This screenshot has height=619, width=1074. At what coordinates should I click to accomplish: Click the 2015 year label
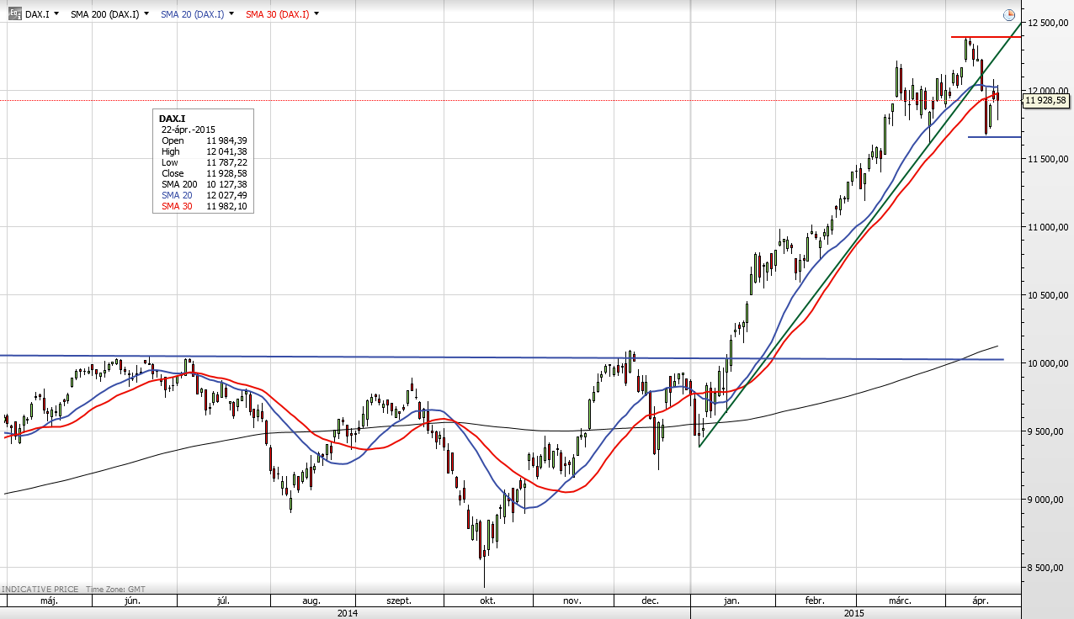(856, 613)
